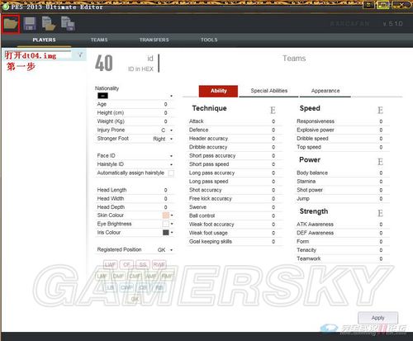Click the Weight (Kg) value field
Screen dimensions: 413x341
coord(165,121)
